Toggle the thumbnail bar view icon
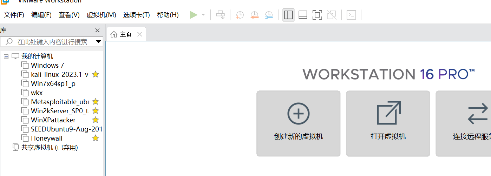491x176 pixels. [303, 15]
